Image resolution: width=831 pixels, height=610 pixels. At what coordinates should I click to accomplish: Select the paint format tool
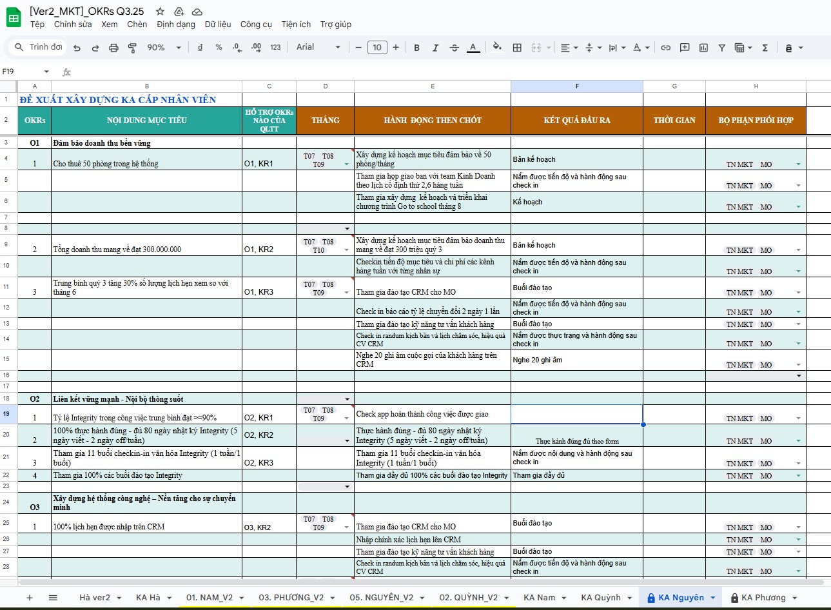132,48
